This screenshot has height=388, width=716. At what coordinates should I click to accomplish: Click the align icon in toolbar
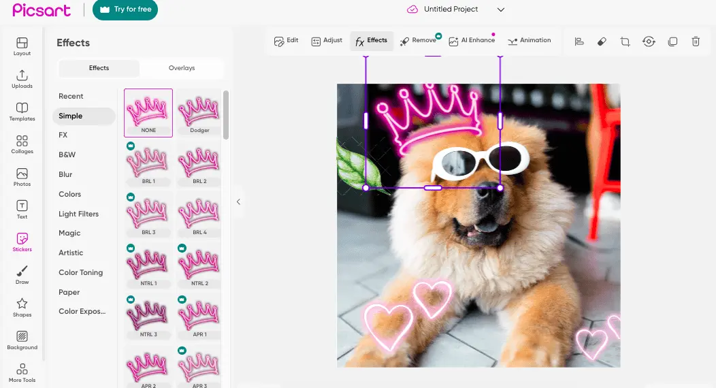click(579, 42)
